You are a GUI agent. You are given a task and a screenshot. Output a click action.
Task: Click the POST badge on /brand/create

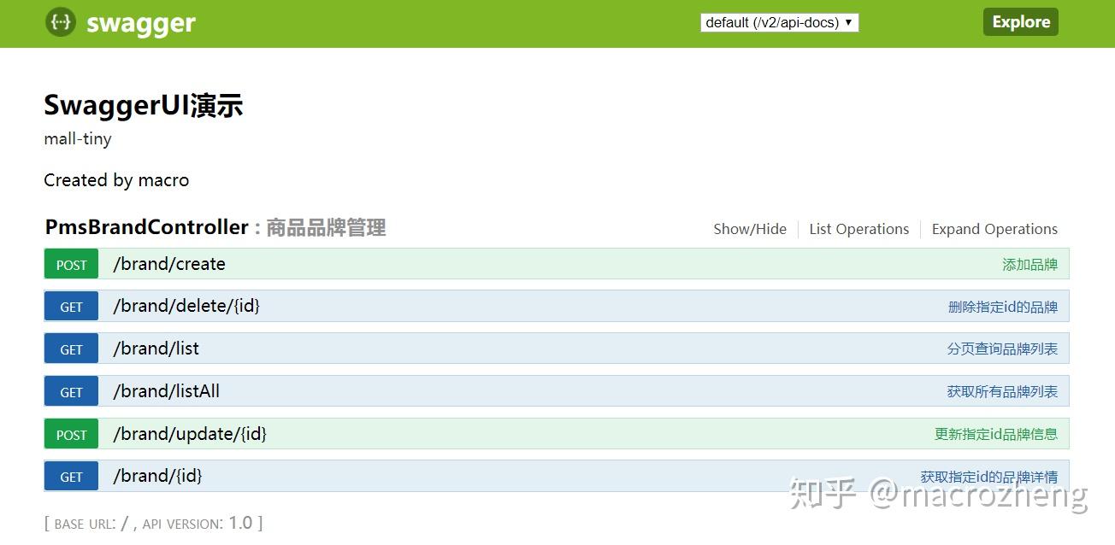(71, 264)
